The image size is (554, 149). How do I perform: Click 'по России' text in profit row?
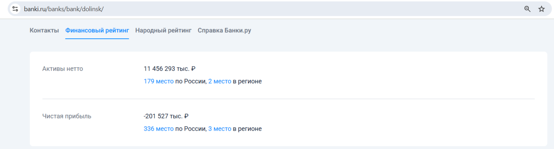190,129
